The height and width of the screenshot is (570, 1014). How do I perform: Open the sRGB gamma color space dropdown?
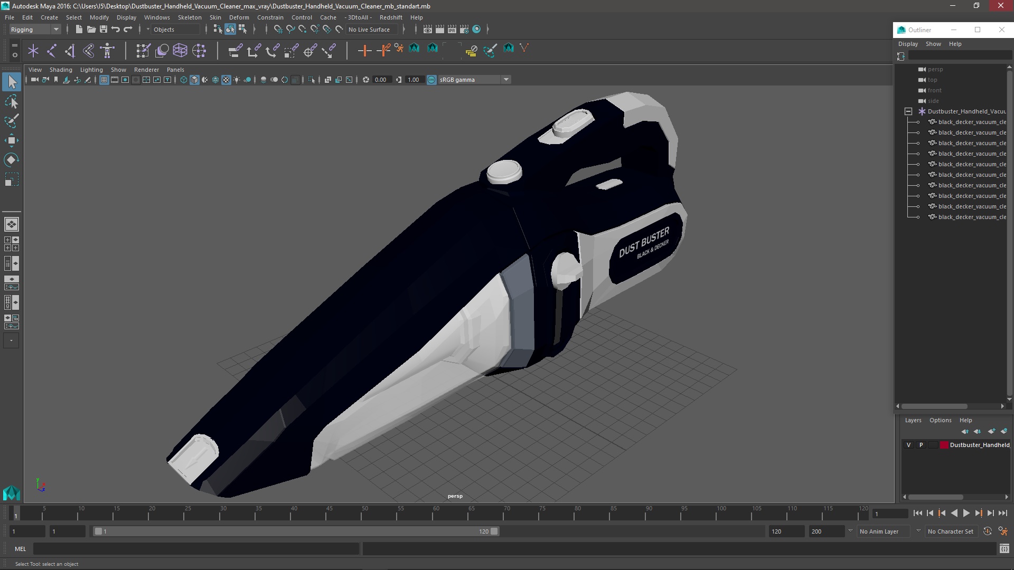[505, 80]
